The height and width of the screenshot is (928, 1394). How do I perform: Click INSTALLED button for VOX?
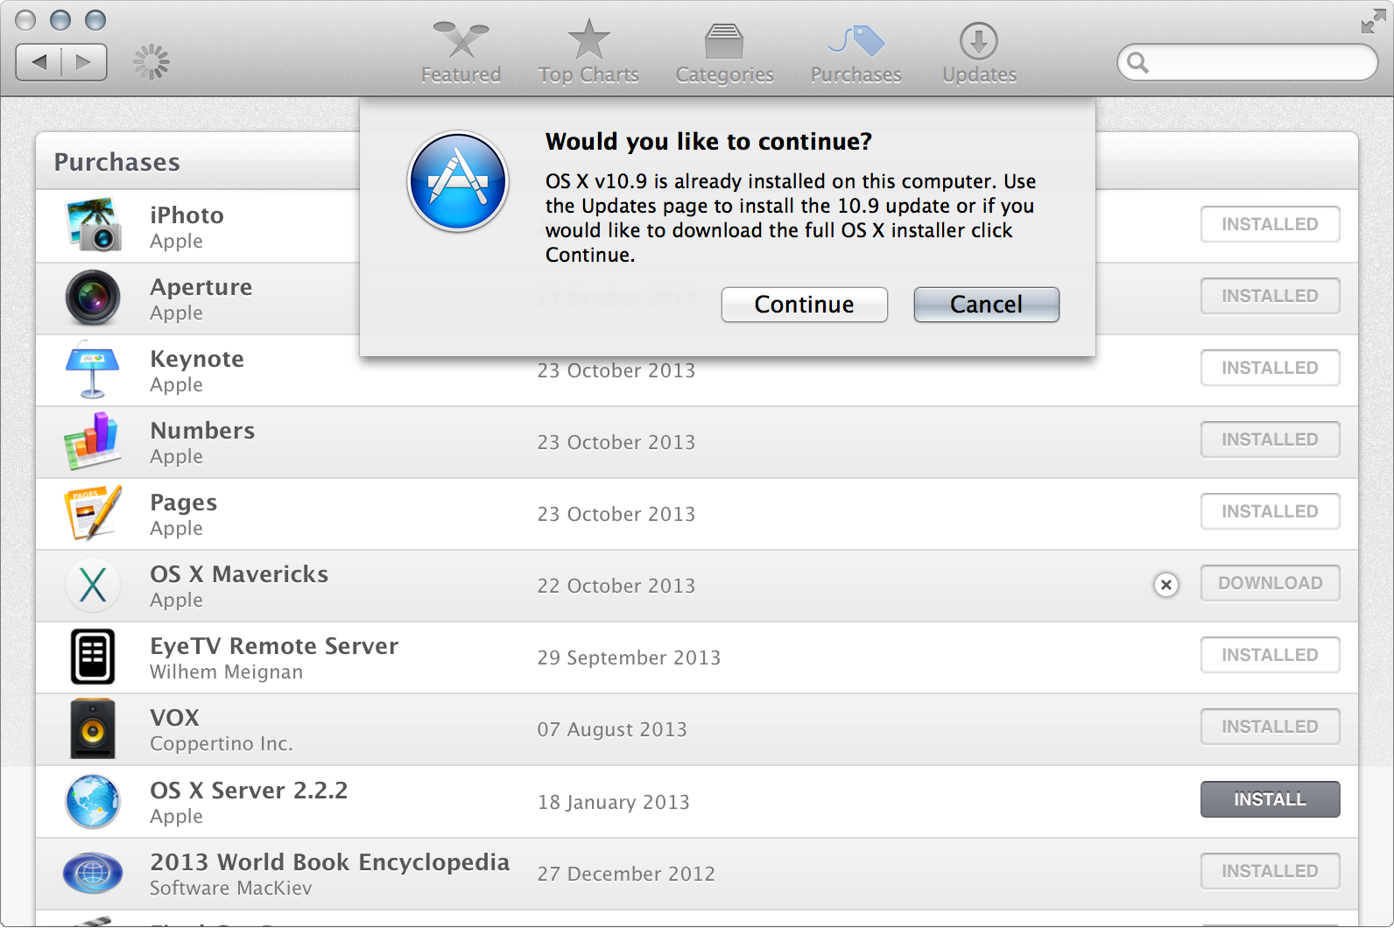[x=1270, y=727]
